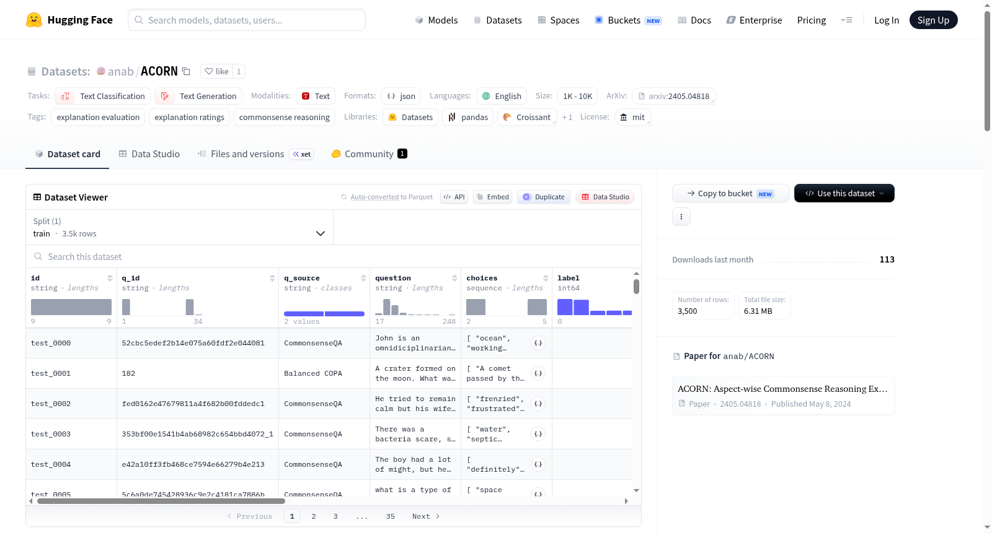992x533 pixels.
Task: Open the Community tab
Action: coord(369,154)
